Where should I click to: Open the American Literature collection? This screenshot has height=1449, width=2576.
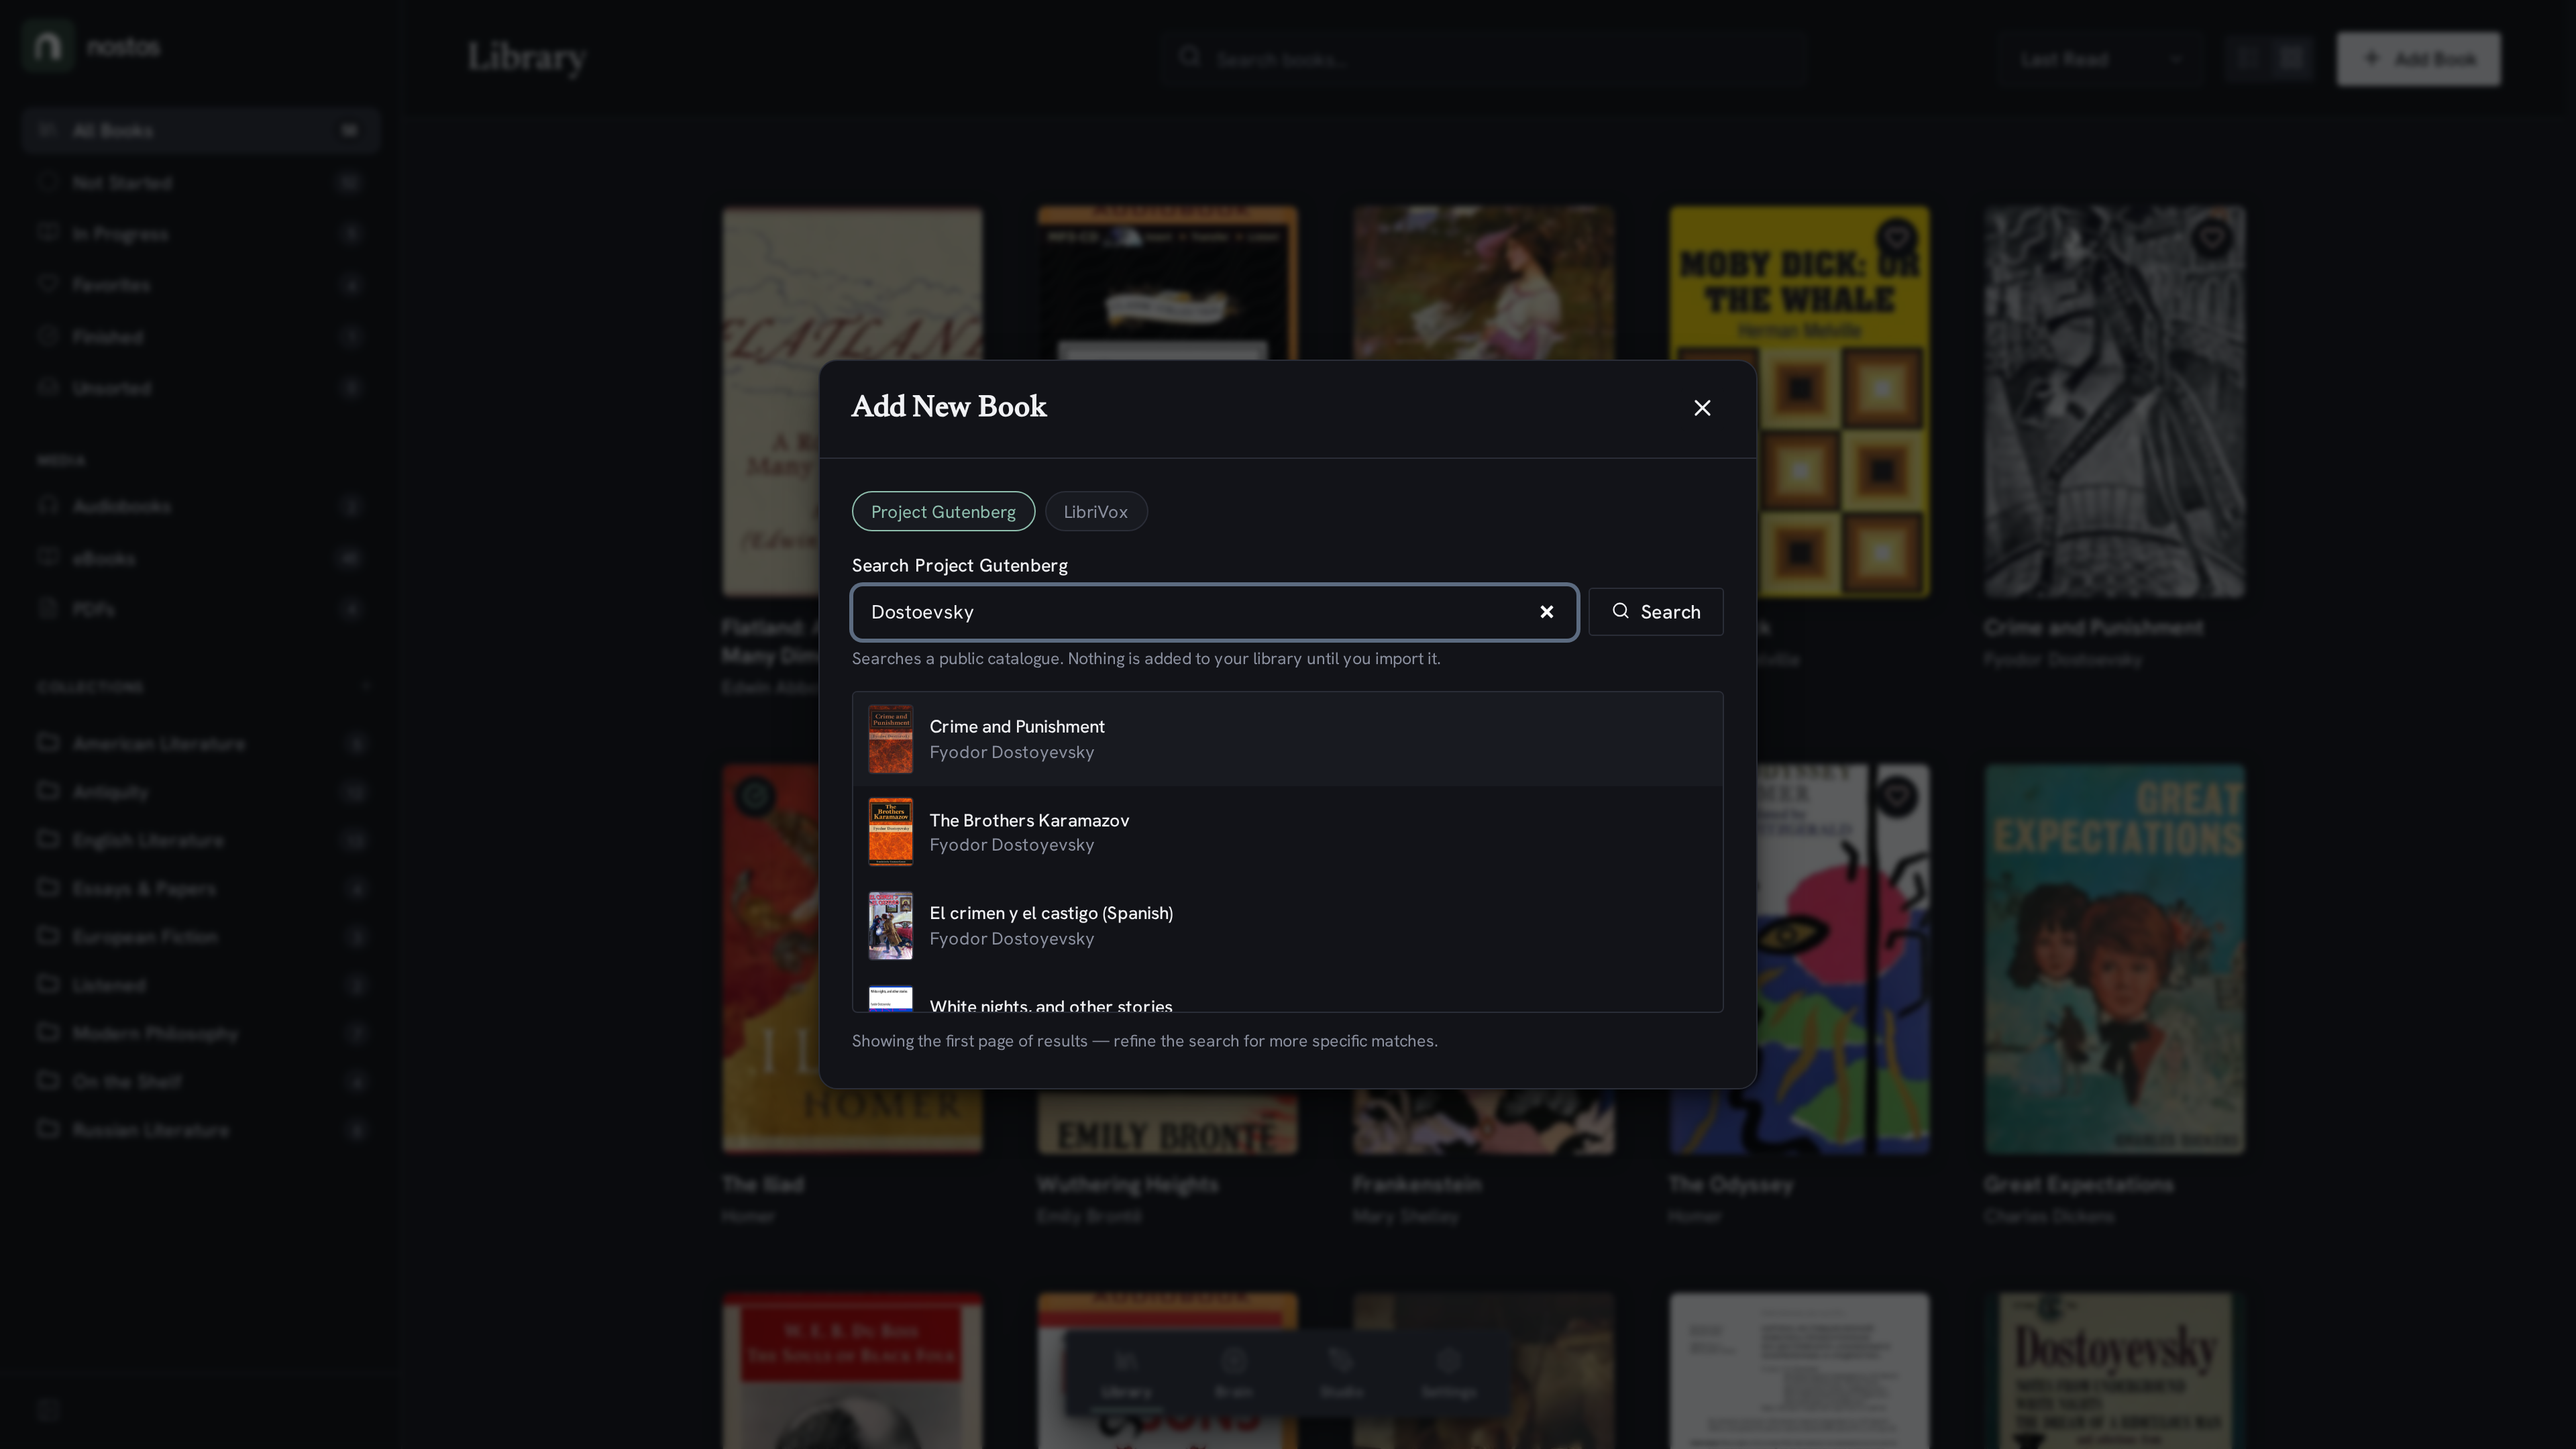[200, 743]
